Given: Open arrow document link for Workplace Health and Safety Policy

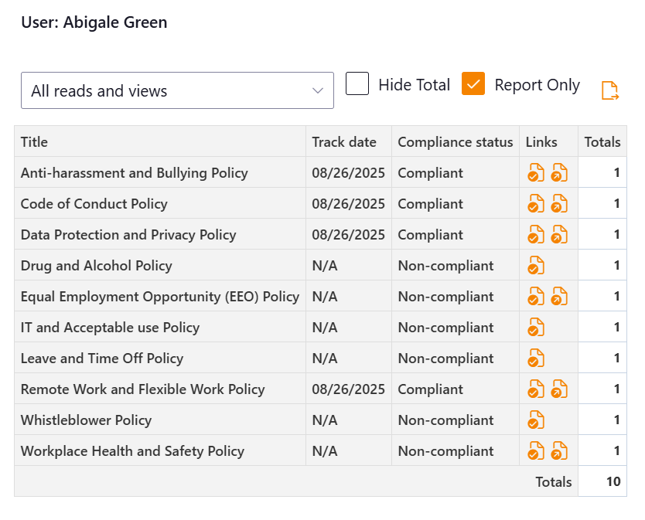Looking at the screenshot, I should pyautogui.click(x=559, y=450).
